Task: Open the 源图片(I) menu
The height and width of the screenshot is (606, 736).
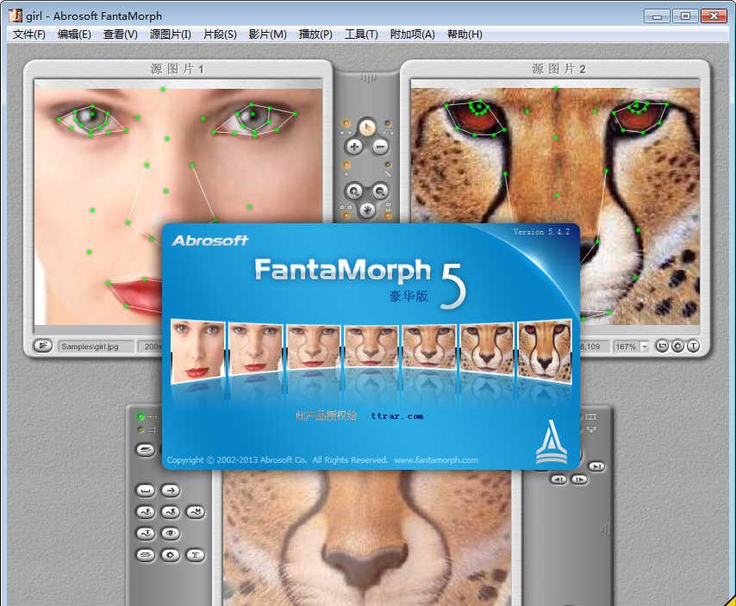Action: pyautogui.click(x=171, y=34)
